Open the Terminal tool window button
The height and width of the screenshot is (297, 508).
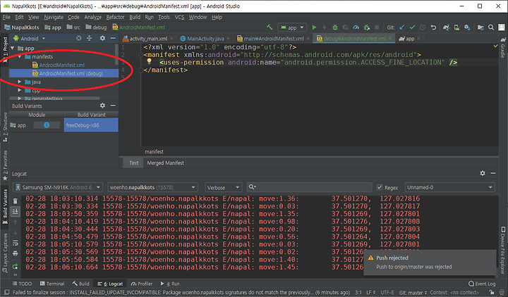point(52,284)
